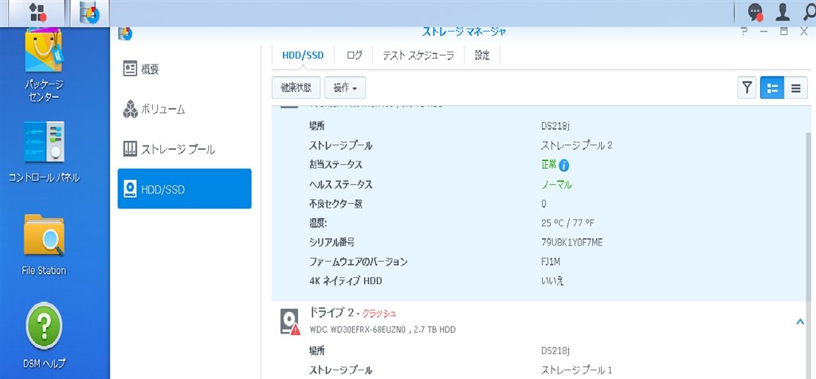Launch File Station desktop icon
Viewport: 816px width, 379px height.
coord(45,244)
